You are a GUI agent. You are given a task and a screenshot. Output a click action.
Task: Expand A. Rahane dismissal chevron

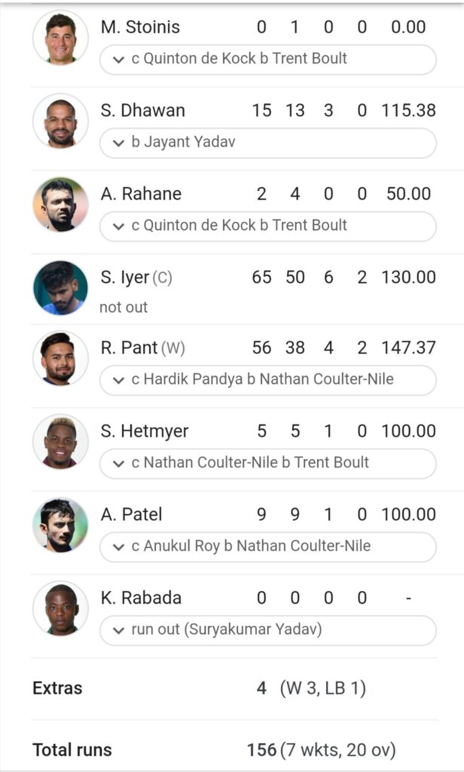118,226
